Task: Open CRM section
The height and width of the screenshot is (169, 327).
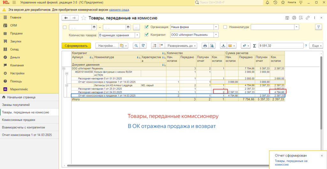Action: point(13,26)
